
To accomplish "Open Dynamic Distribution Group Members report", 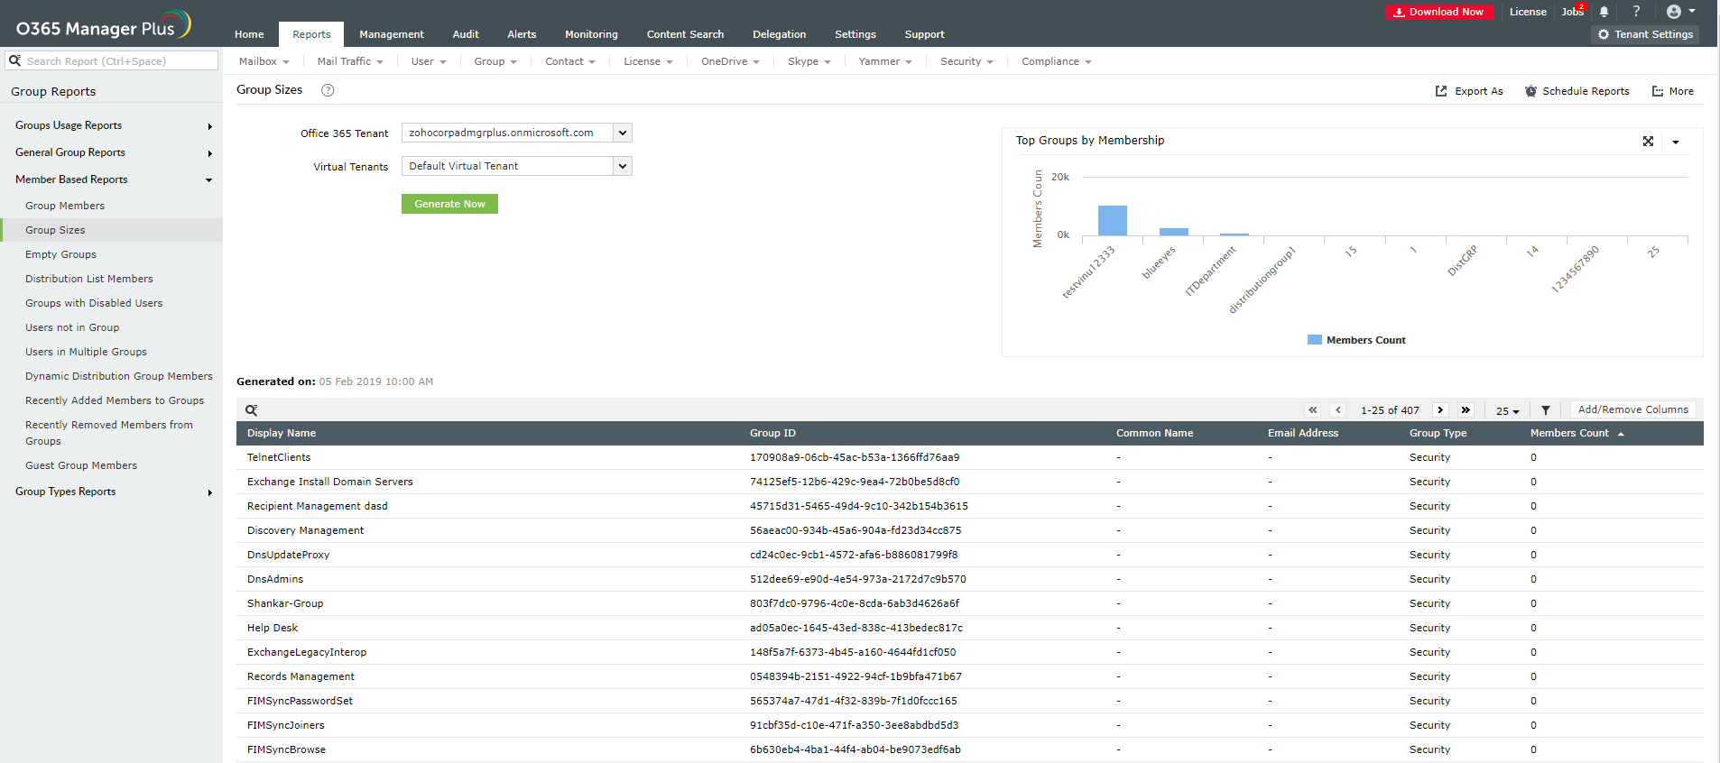I will [119, 376].
